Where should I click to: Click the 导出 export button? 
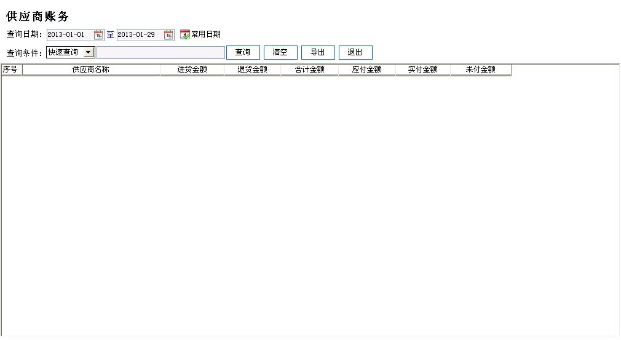click(x=318, y=52)
